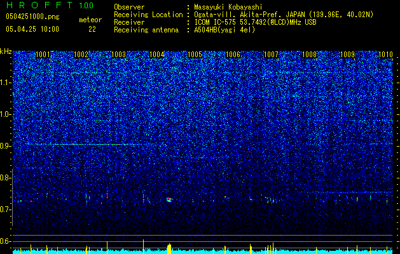Viewport: 400px width, 254px height.
Task: Click the Receiving Location text line
Action: [x=244, y=15]
